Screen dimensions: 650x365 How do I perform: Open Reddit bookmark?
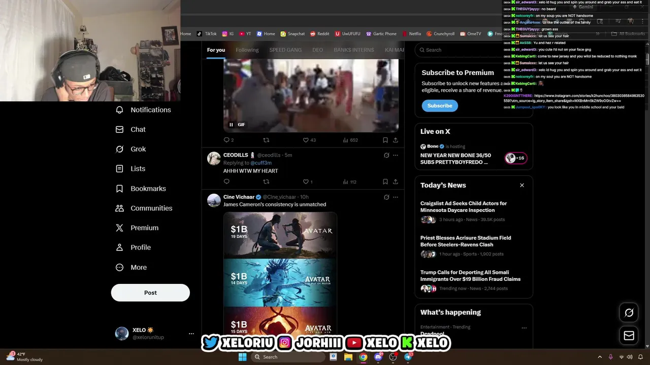pos(319,34)
